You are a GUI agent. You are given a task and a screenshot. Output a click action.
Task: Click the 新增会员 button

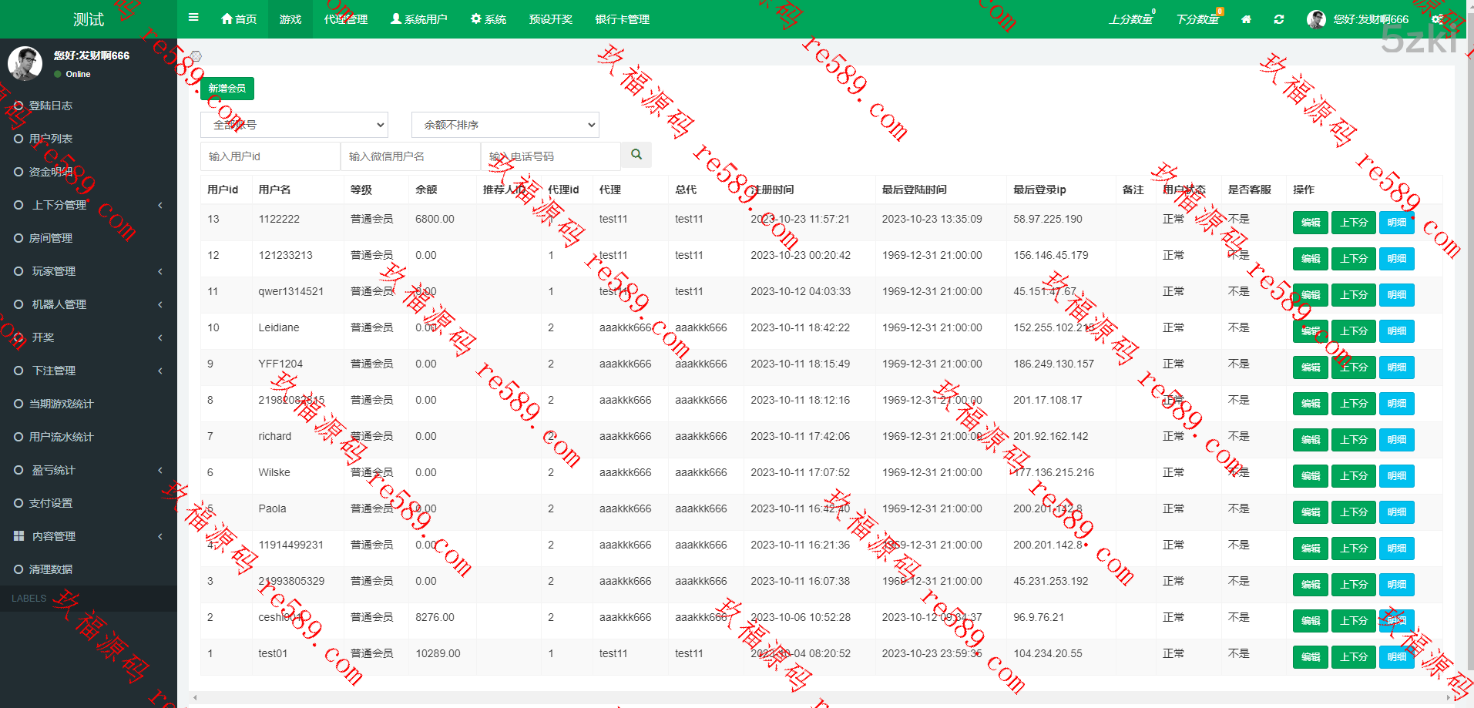pyautogui.click(x=227, y=89)
